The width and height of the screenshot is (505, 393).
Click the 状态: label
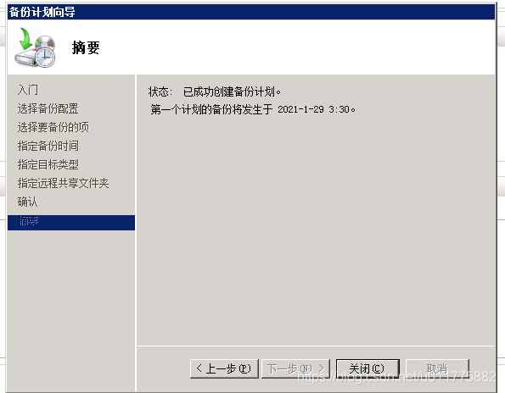160,92
